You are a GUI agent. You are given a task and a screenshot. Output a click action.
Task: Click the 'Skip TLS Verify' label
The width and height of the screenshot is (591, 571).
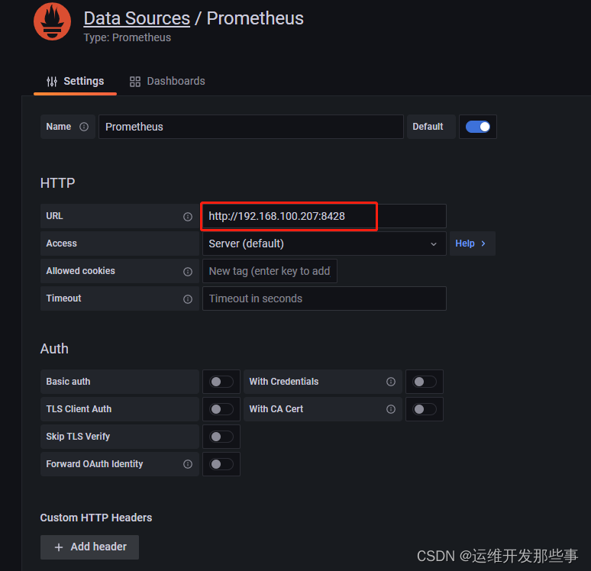78,437
